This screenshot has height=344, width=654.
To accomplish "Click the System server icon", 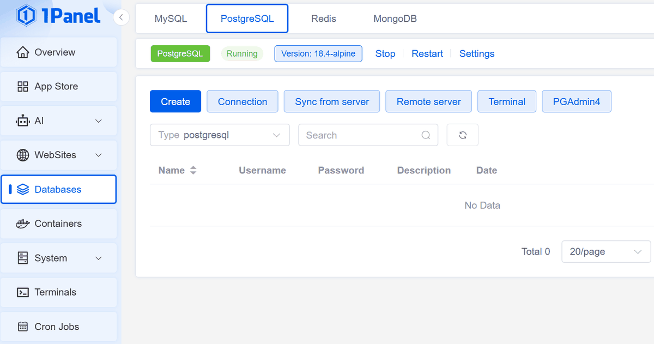I will coord(23,258).
